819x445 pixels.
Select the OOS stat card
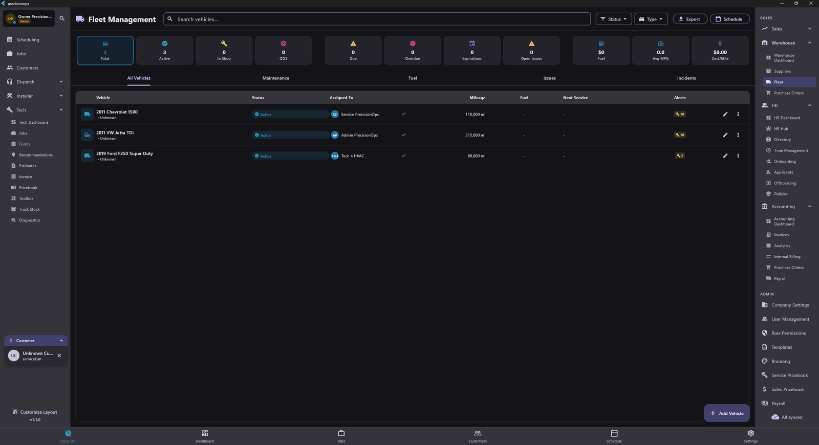(x=284, y=50)
